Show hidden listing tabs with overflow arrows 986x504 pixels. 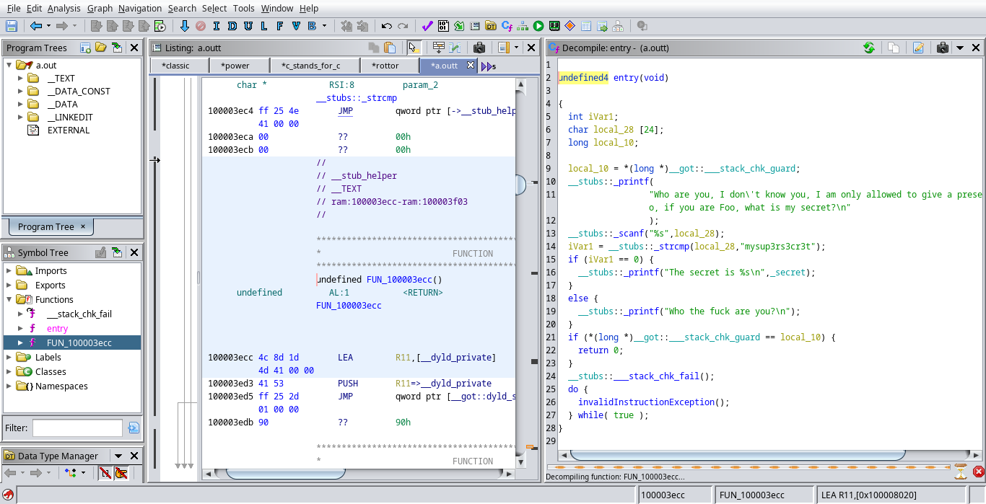pyautogui.click(x=489, y=66)
